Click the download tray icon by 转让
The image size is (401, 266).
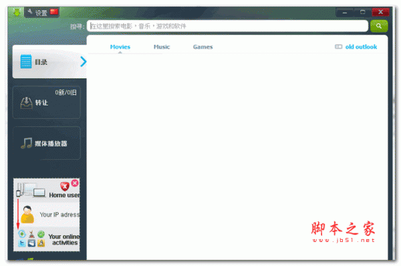click(26, 103)
